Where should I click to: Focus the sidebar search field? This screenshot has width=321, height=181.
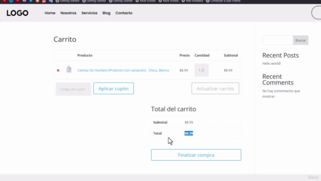click(278, 40)
